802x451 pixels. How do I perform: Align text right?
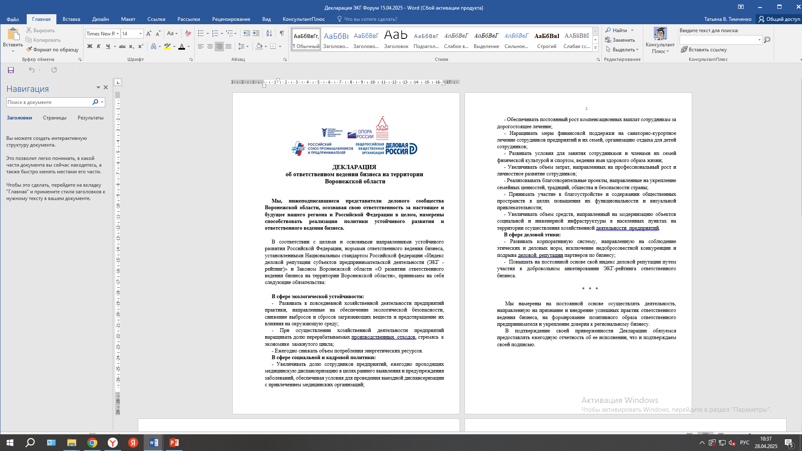tap(219, 46)
